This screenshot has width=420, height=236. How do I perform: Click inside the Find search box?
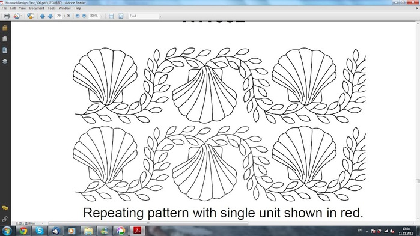144,16
